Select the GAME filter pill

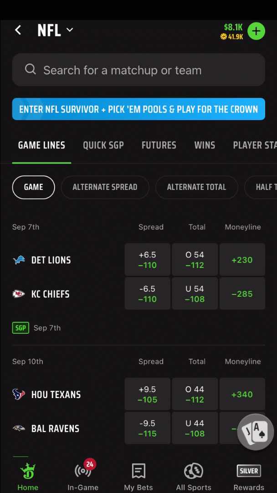click(x=34, y=188)
